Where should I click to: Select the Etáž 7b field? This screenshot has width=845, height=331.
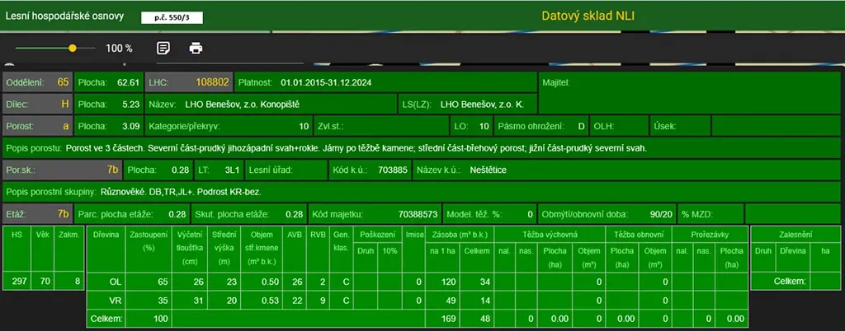click(37, 213)
